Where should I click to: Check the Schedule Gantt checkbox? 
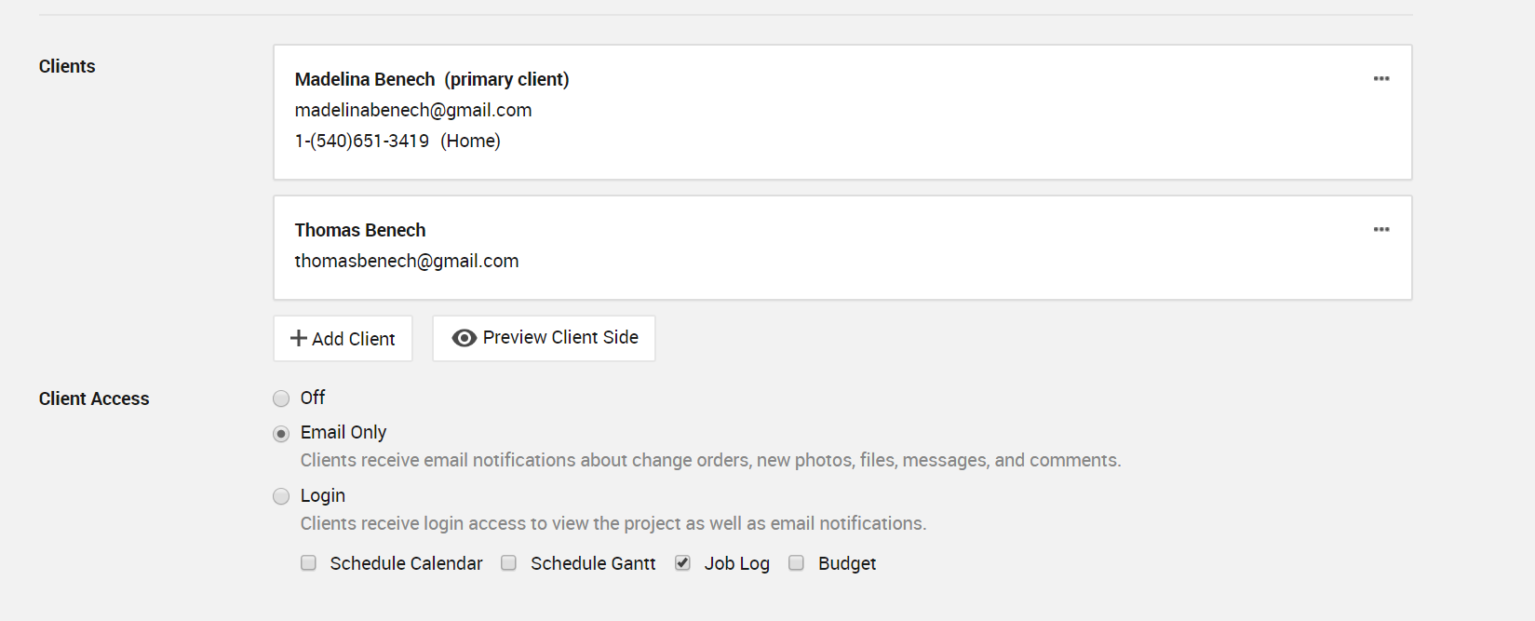click(x=509, y=563)
